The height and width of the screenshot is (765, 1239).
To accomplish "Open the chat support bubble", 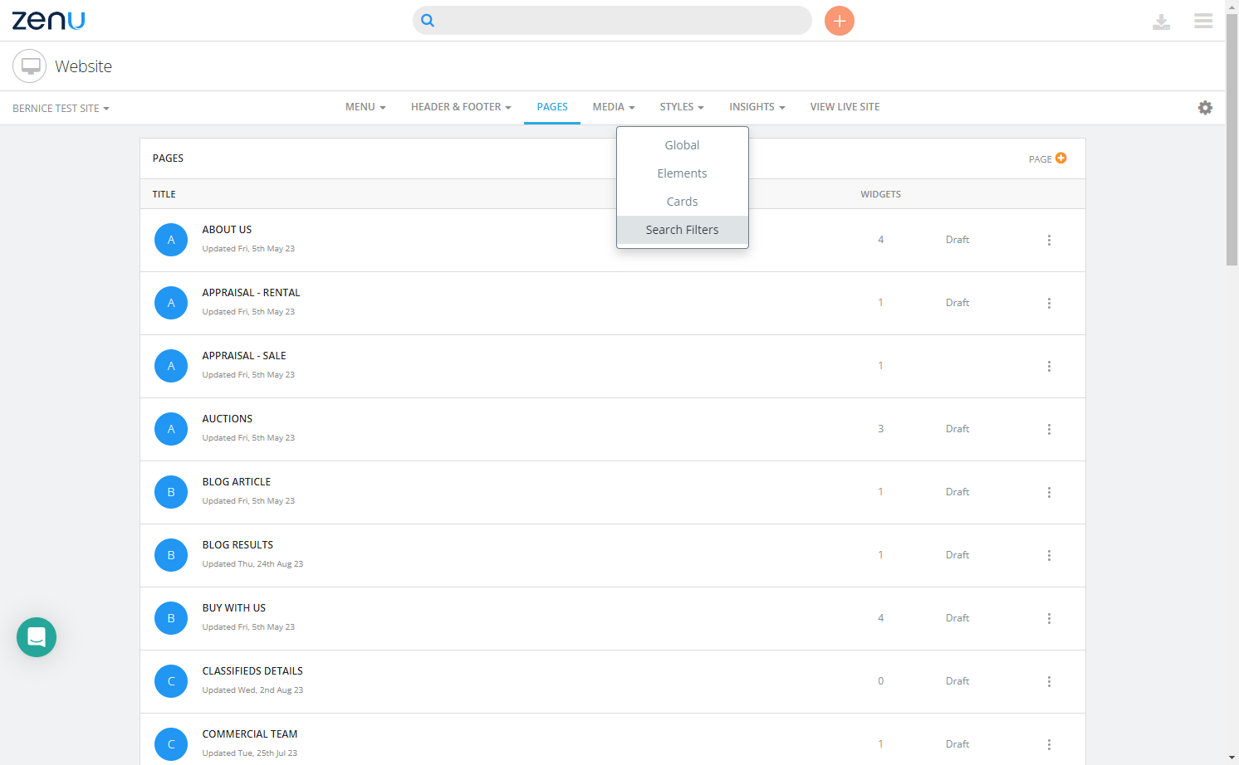I will pos(37,637).
